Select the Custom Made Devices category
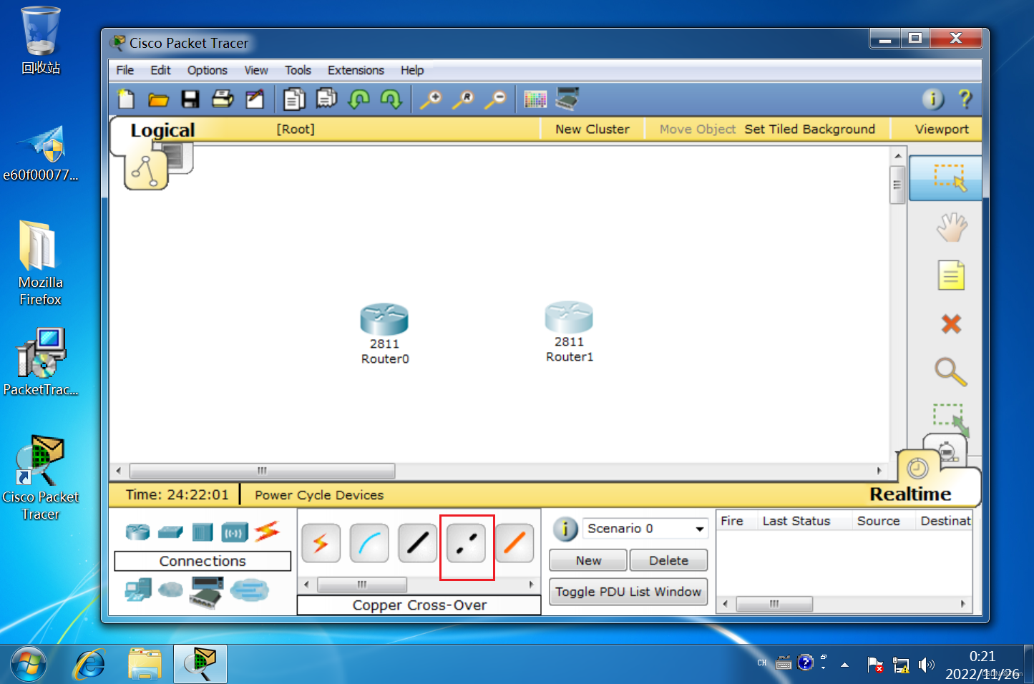Viewport: 1034px width, 684px height. point(207,592)
